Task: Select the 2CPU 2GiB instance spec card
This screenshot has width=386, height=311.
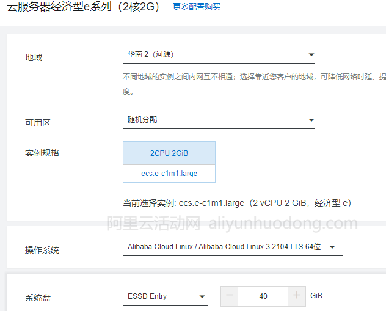Action: pyautogui.click(x=169, y=162)
